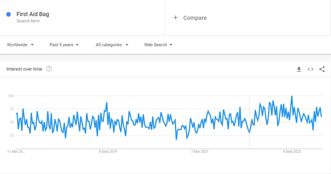This screenshot has width=331, height=174.
Task: Open the All categories dropdown
Action: (x=112, y=45)
